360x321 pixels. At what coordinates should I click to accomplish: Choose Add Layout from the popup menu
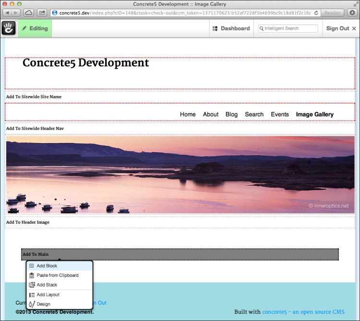60,295
